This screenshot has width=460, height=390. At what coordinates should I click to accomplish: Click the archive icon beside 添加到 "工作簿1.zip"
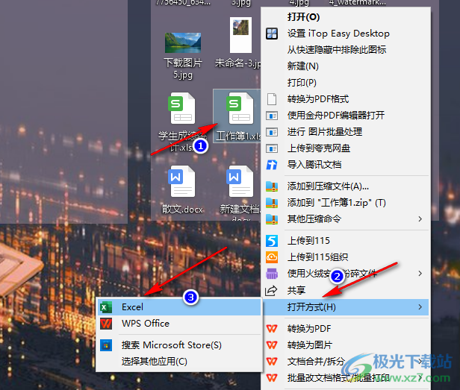pyautogui.click(x=272, y=203)
